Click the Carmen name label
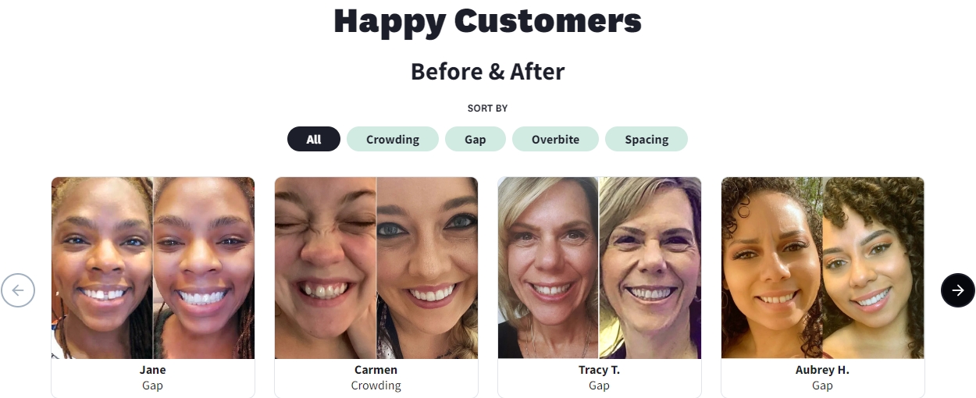The image size is (976, 398). pos(376,370)
